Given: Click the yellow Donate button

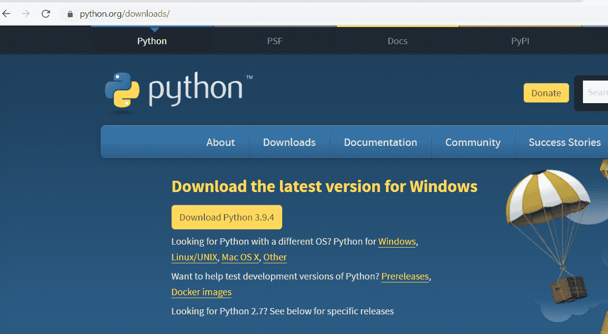Looking at the screenshot, I should pyautogui.click(x=546, y=93).
